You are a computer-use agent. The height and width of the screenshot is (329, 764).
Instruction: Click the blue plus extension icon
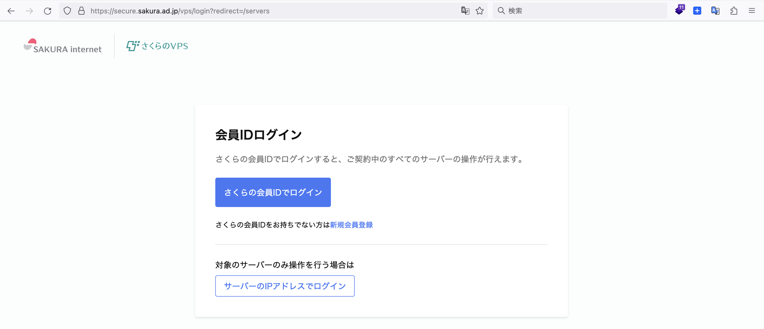[697, 11]
